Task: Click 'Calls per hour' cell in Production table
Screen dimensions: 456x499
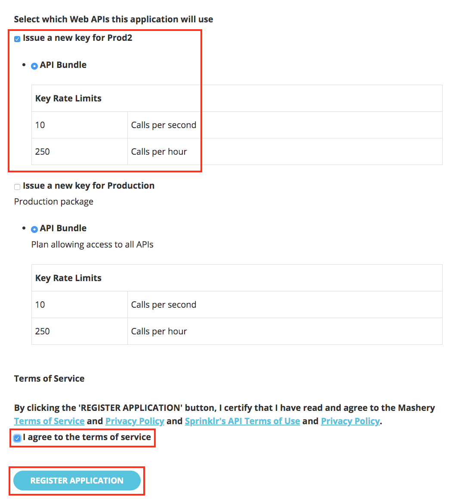Action: tap(159, 331)
